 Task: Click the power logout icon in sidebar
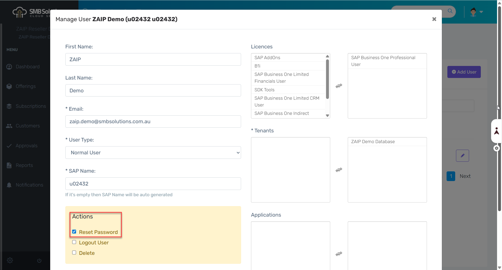(x=39, y=261)
